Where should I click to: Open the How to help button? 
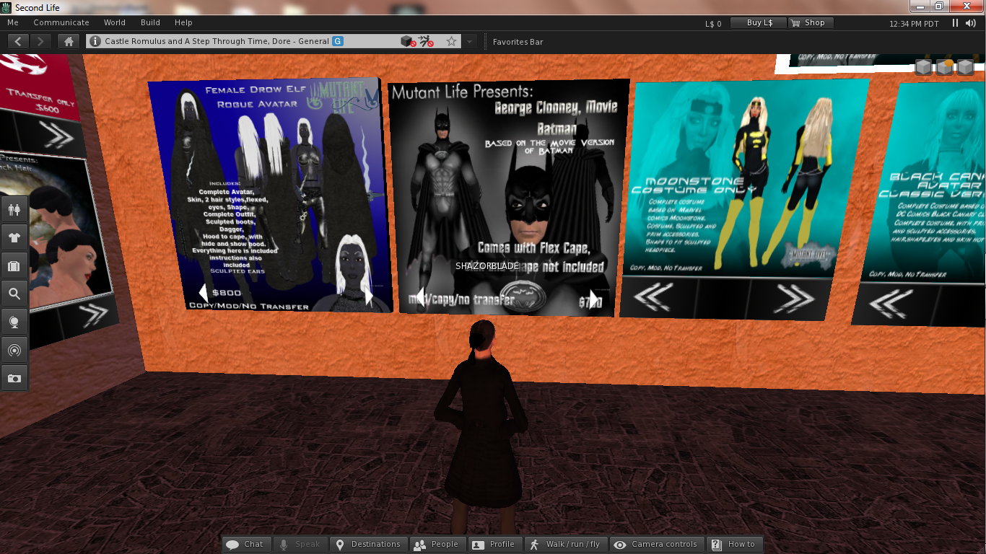[734, 544]
